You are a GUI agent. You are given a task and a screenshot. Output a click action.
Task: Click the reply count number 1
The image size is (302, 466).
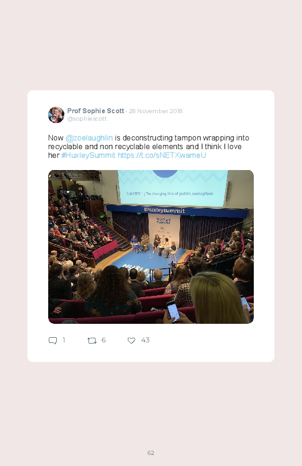pyautogui.click(x=64, y=340)
